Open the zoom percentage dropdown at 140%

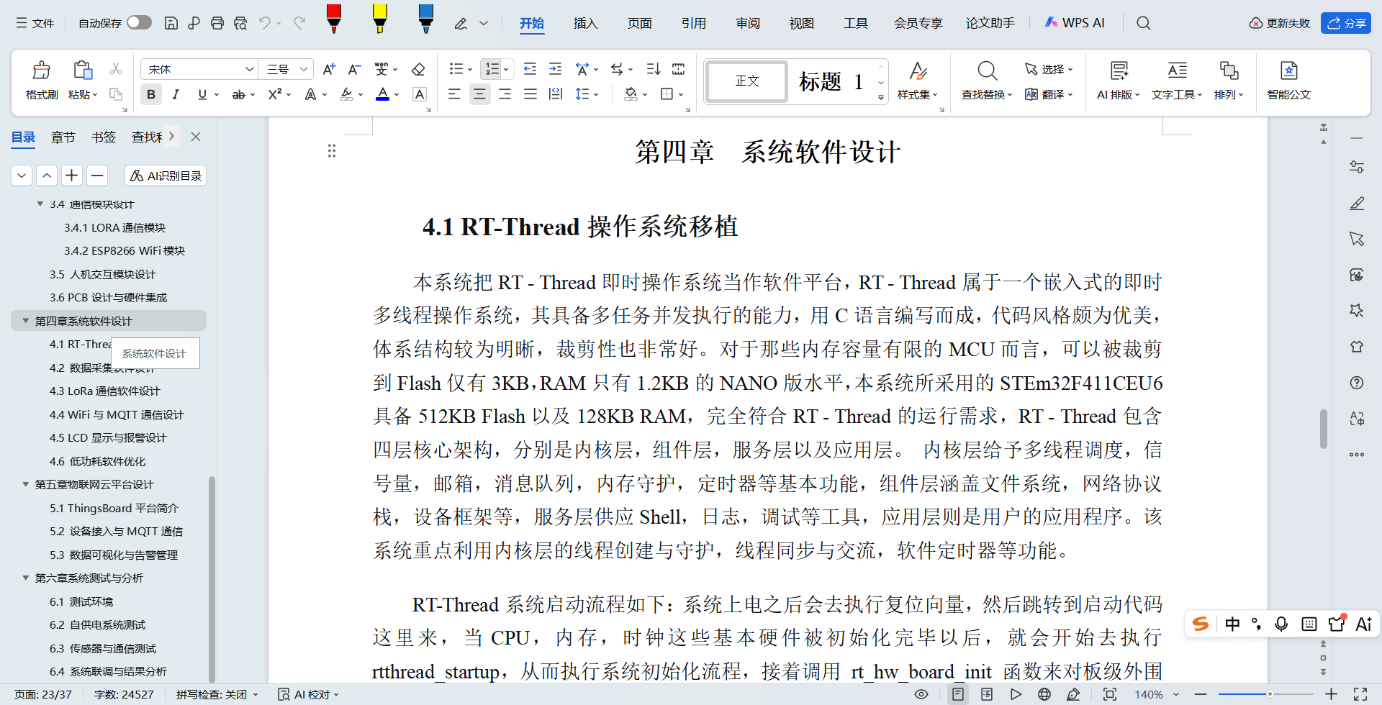click(x=1176, y=694)
